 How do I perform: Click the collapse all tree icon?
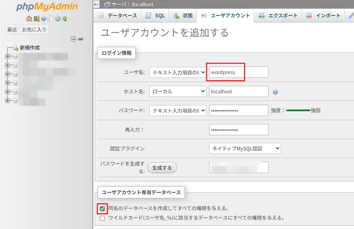pyautogui.click(x=74, y=39)
